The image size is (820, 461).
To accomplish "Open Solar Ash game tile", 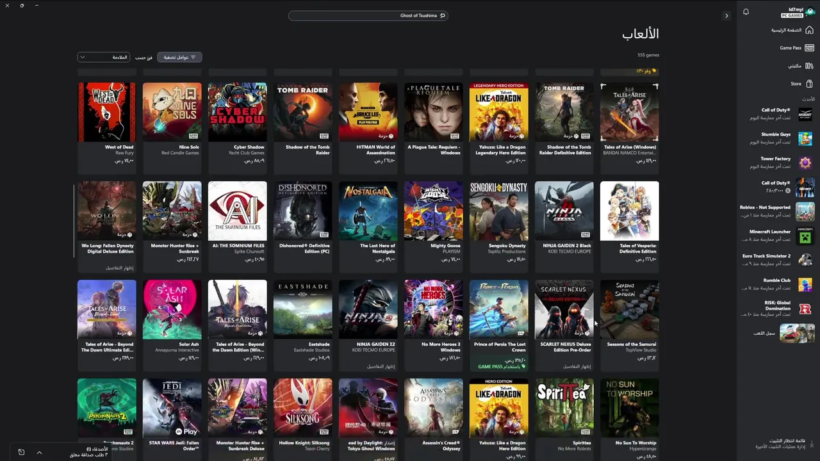I will [x=172, y=325].
